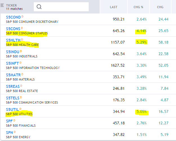Click the 11 matches count text
The image size is (176, 141).
point(14,9)
